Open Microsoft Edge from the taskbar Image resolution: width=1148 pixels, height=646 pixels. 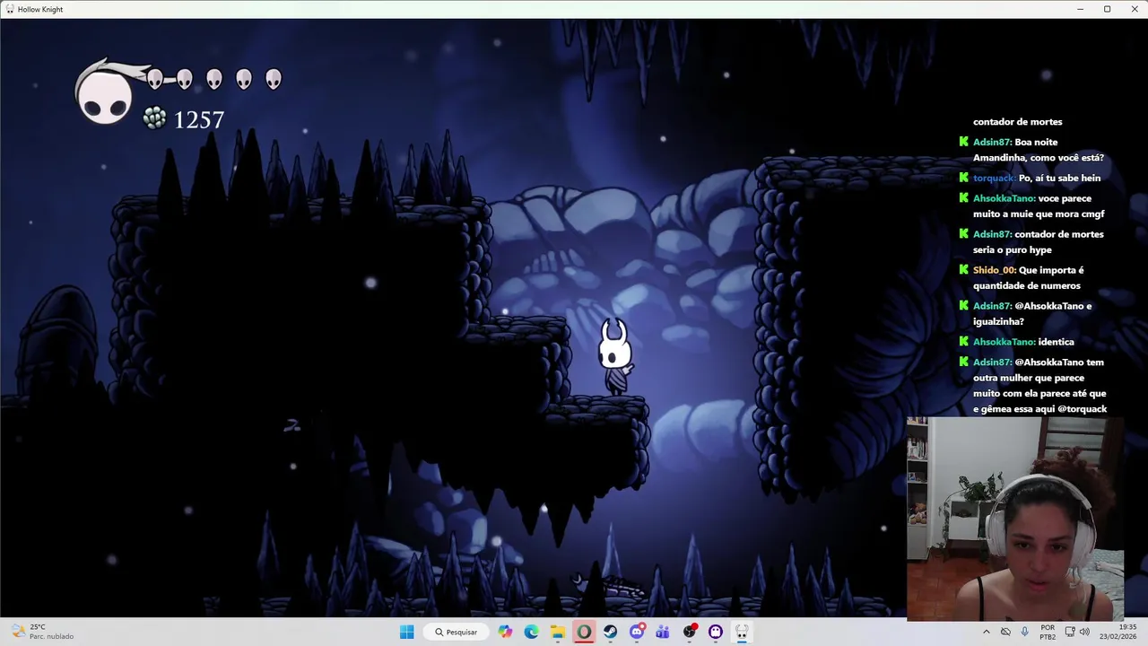(531, 632)
